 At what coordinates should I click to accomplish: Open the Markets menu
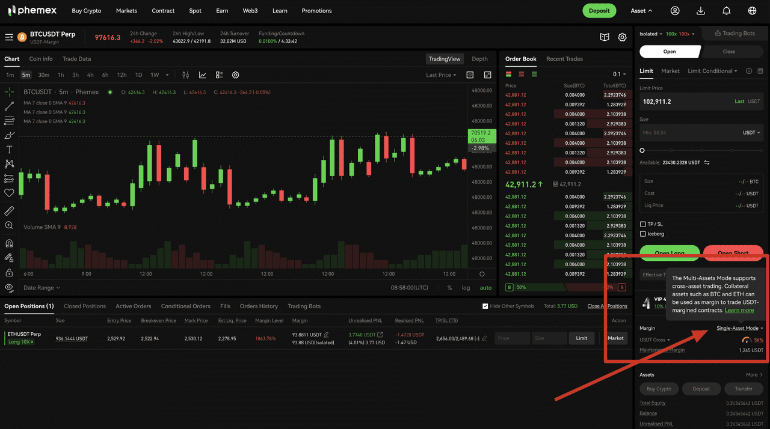126,11
